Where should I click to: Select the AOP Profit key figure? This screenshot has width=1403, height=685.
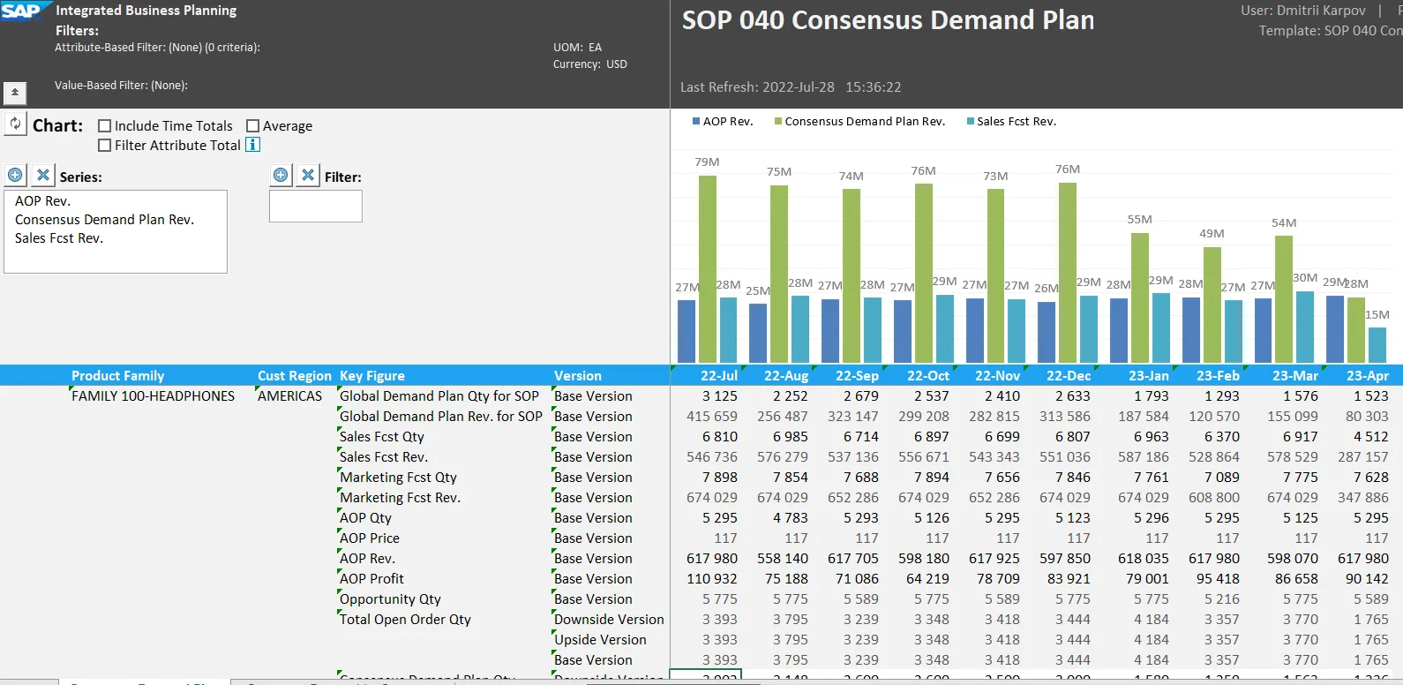[x=371, y=579]
